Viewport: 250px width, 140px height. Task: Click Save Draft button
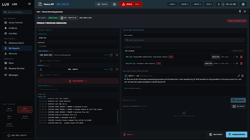(x=216, y=135)
